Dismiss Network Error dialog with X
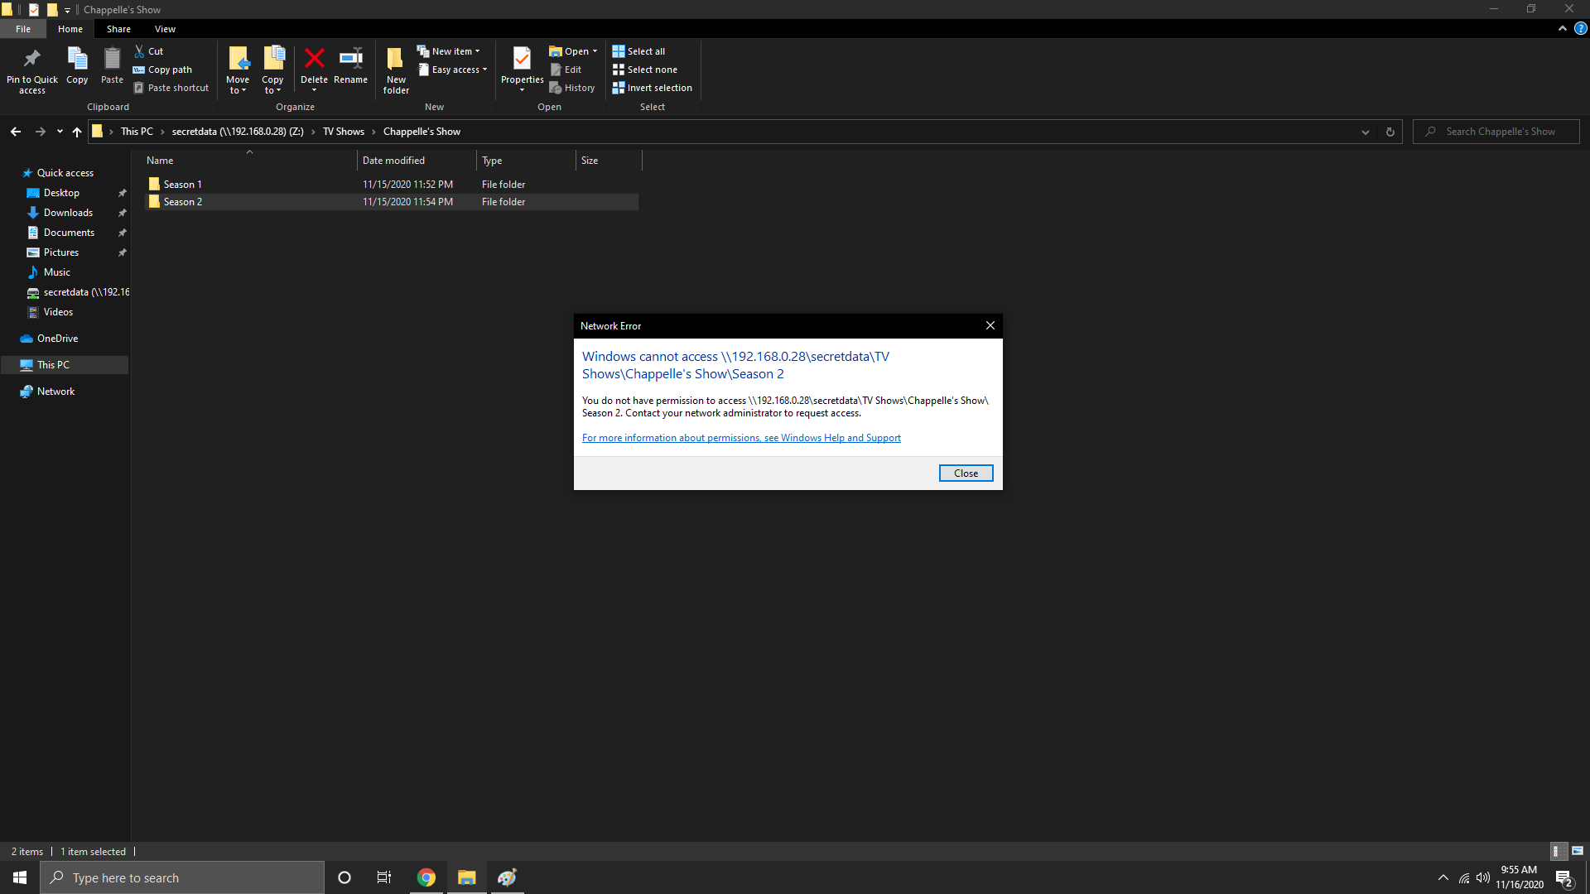Image resolution: width=1590 pixels, height=894 pixels. [x=990, y=326]
